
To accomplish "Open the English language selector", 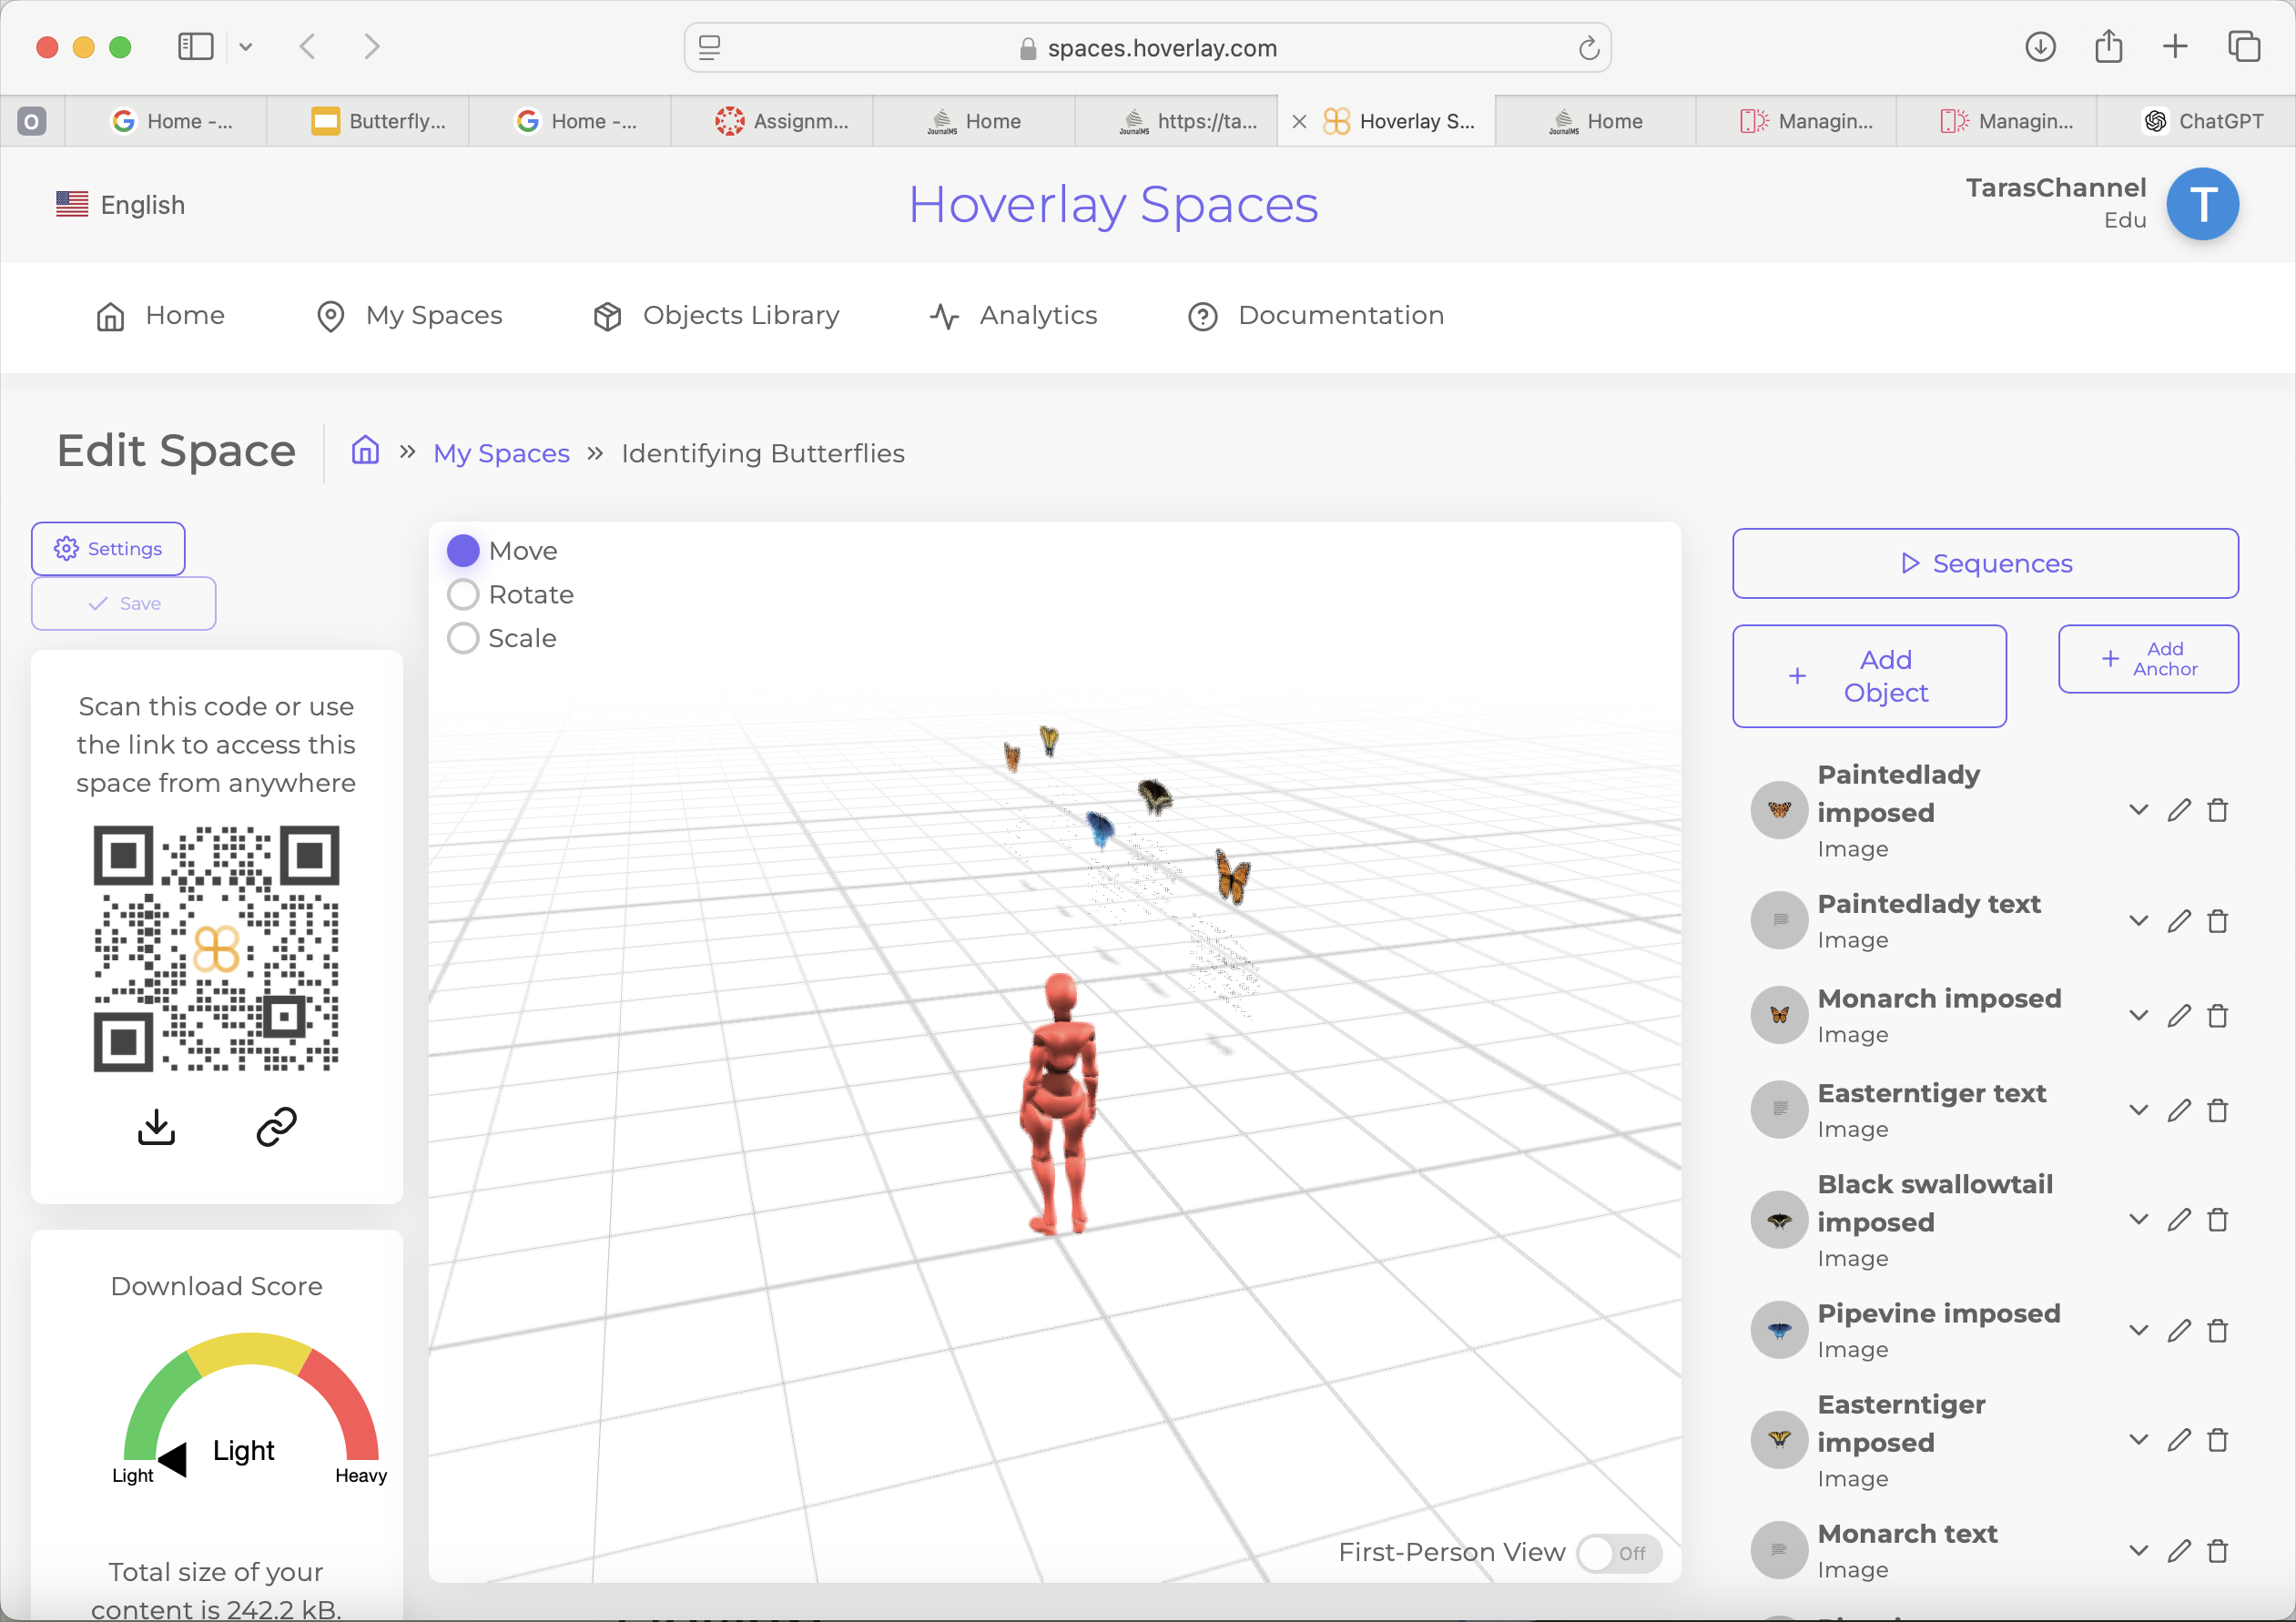I will click(121, 205).
